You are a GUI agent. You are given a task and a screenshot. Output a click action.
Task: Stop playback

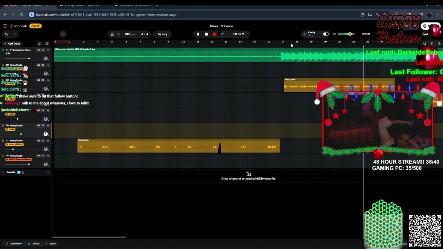pos(206,34)
